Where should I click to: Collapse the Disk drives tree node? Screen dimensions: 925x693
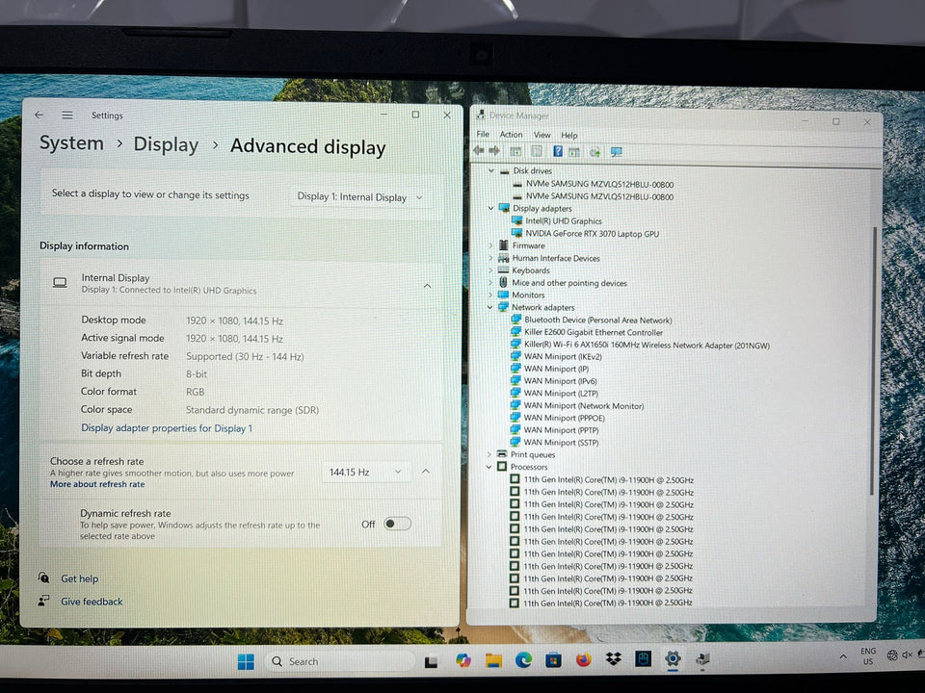(x=490, y=170)
